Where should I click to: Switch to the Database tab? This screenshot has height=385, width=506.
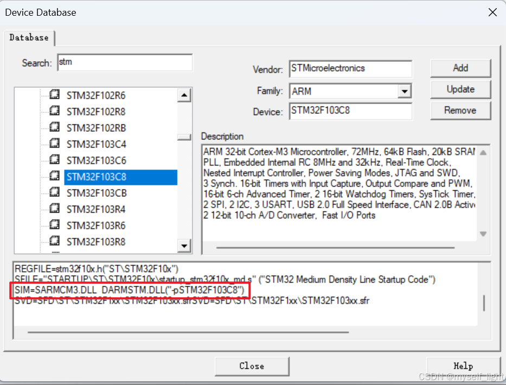coord(29,38)
